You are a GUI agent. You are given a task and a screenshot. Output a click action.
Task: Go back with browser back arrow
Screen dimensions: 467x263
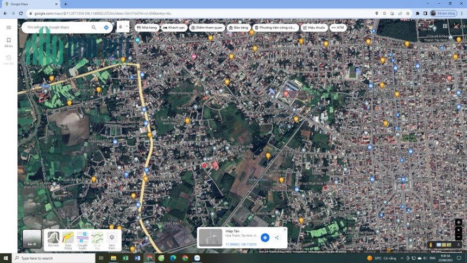(5, 14)
